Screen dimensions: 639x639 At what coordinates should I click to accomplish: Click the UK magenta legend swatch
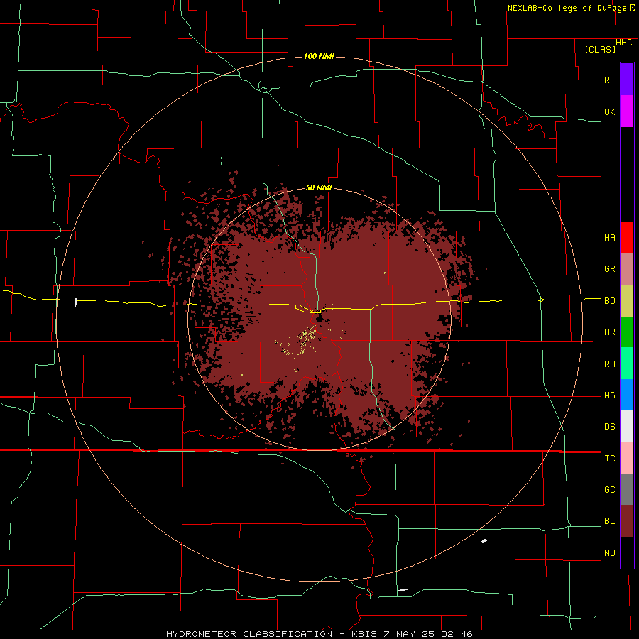(627, 111)
